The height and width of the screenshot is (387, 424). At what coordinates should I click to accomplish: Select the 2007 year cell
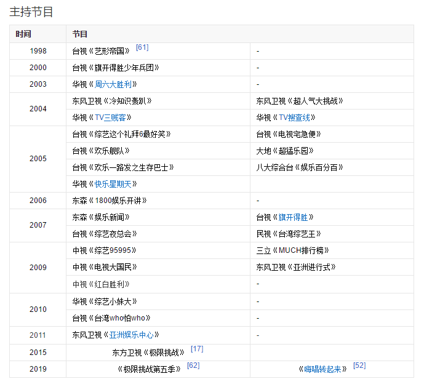pyautogui.click(x=38, y=225)
